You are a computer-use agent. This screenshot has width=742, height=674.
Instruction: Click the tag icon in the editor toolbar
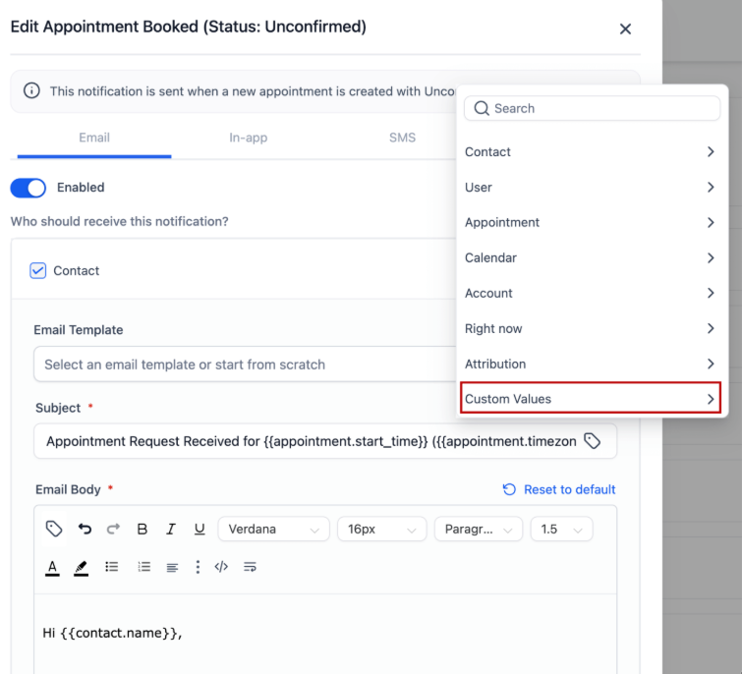[54, 529]
